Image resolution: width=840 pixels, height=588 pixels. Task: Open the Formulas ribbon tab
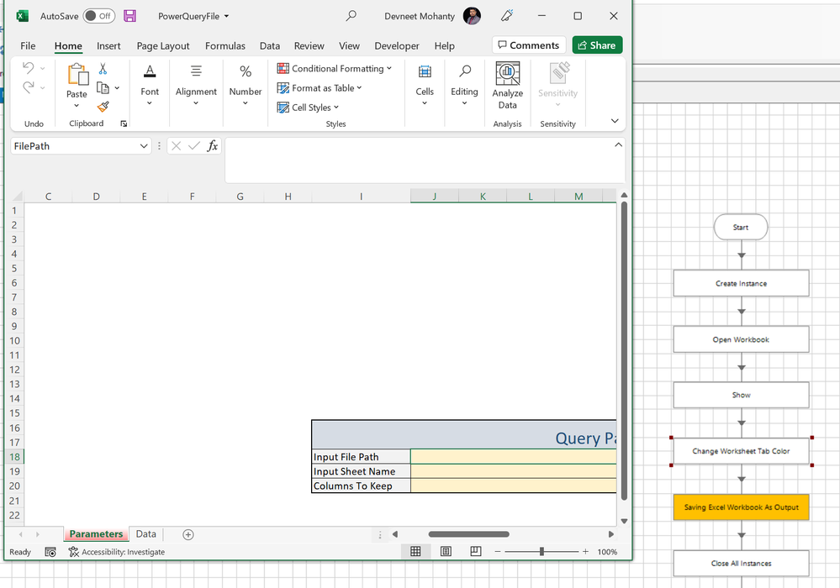[225, 46]
